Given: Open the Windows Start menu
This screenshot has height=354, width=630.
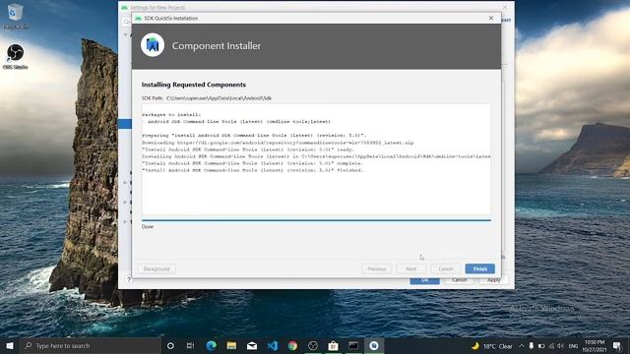Looking at the screenshot, I should click(x=10, y=345).
